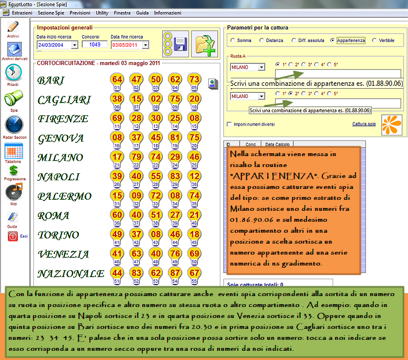Open Archivi derivati in sidebar

tap(14, 49)
